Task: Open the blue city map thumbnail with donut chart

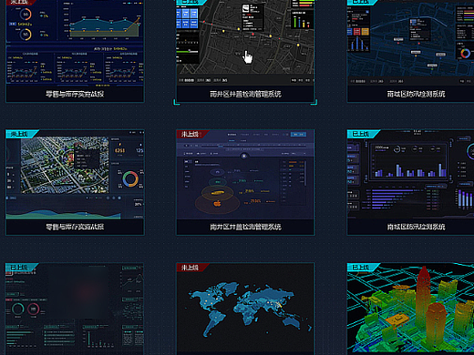Action: 410,43
